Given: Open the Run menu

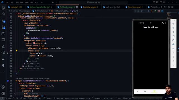Looking at the screenshot, I should point(36,2).
